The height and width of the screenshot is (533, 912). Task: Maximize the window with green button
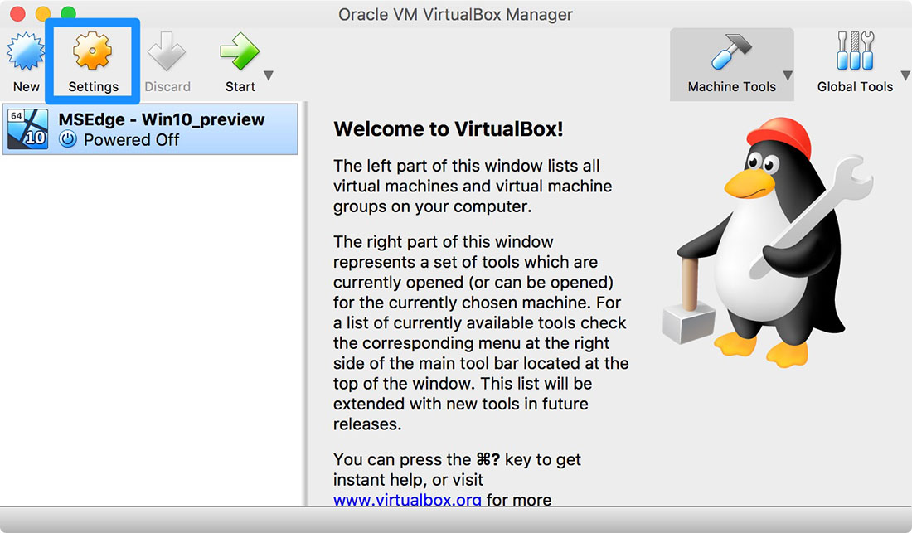point(69,13)
